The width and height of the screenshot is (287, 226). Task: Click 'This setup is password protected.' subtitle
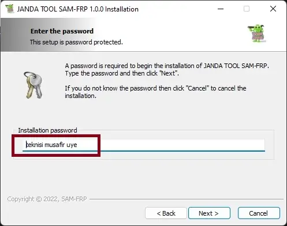pos(76,42)
